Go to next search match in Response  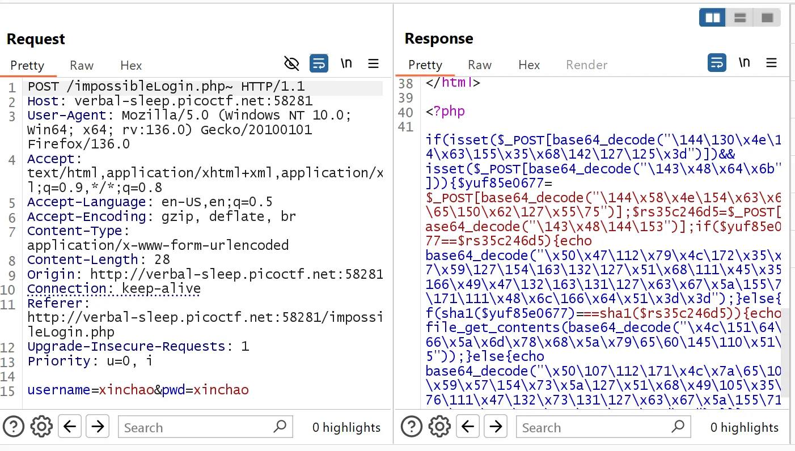point(496,426)
